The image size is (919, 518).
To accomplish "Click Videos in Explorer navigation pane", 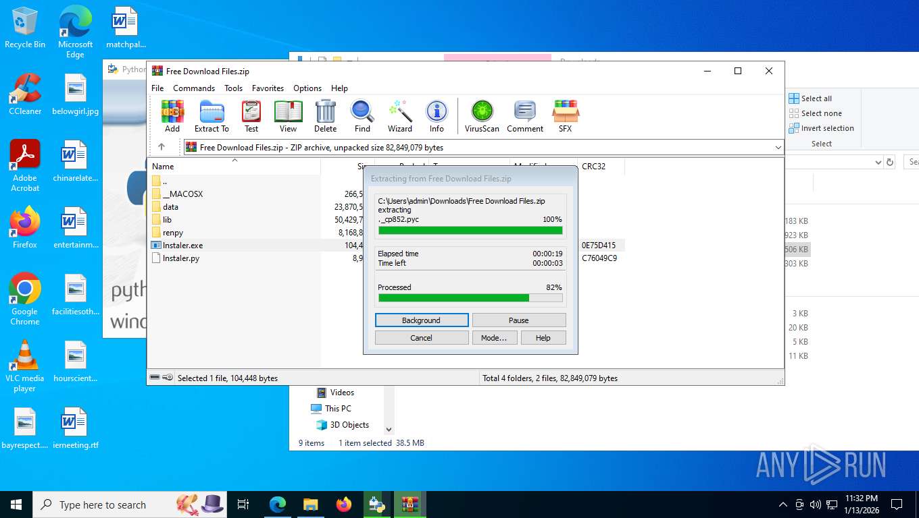I will click(335, 393).
